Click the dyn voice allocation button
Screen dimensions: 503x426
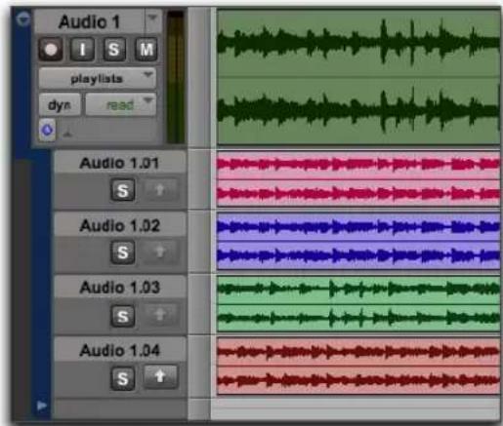(60, 104)
